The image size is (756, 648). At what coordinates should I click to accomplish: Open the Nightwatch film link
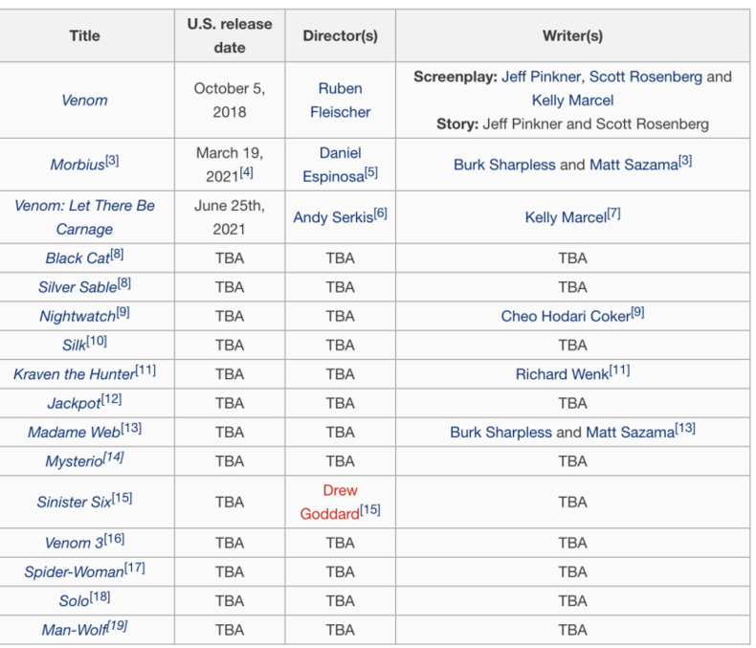coord(78,316)
